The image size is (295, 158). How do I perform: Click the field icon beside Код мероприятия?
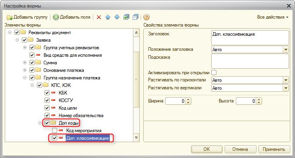tap(61, 130)
